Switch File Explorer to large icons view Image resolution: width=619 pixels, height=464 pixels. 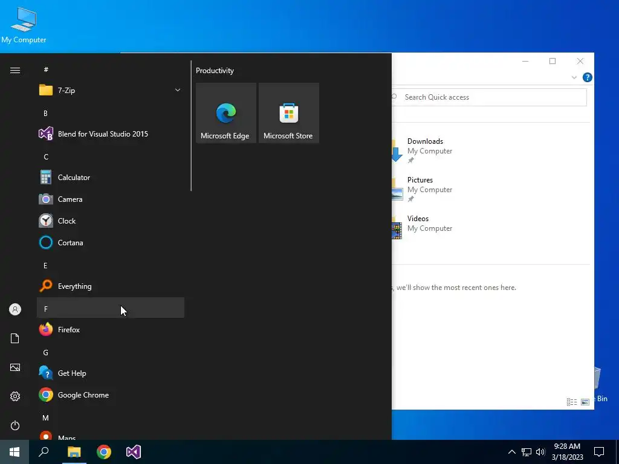(x=585, y=402)
